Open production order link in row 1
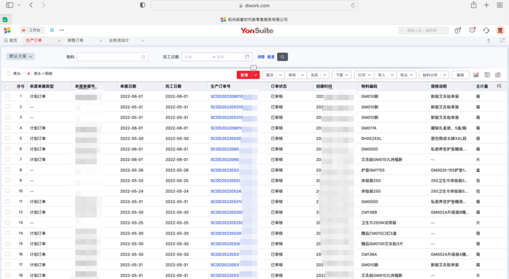The height and width of the screenshot is (279, 509). pyautogui.click(x=227, y=96)
